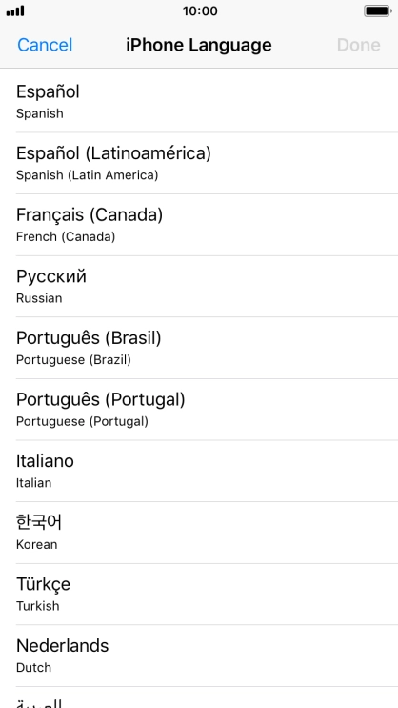
Task: Tap the Cancel button
Action: (x=45, y=45)
